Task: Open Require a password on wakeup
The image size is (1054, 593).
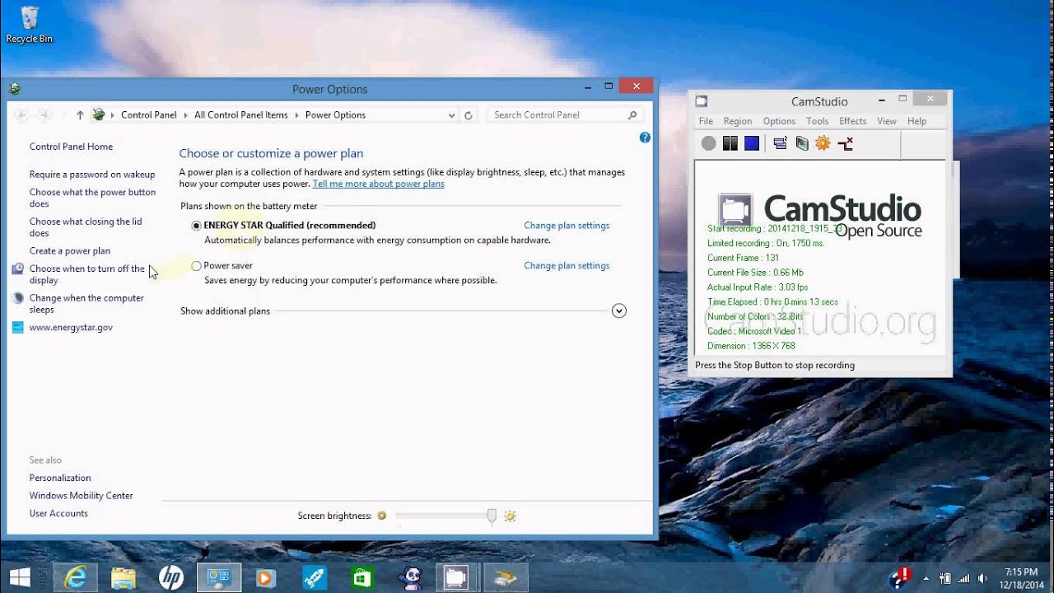Action: (92, 175)
